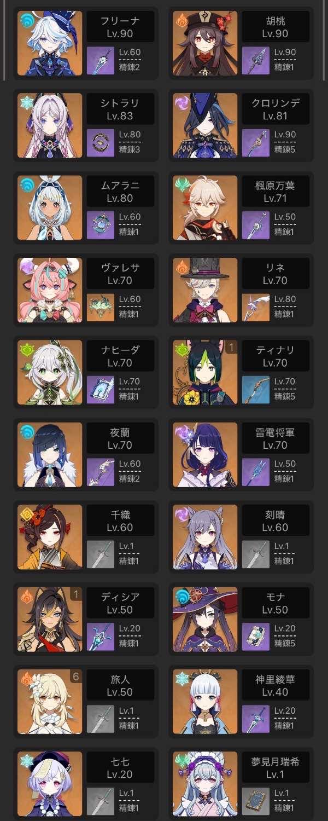The width and height of the screenshot is (328, 821).
Task: Click シトラリ's ring catalyst weapon icon
Action: [101, 143]
